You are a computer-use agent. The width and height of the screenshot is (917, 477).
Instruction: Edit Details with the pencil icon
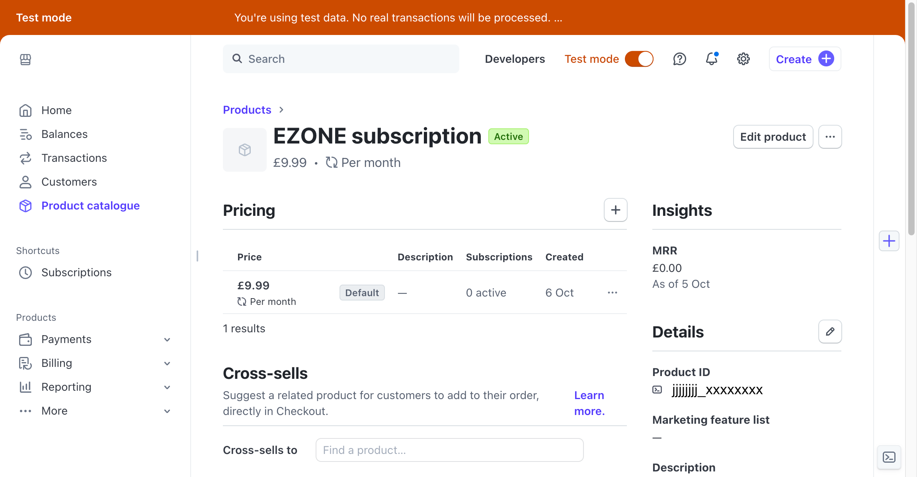point(830,331)
